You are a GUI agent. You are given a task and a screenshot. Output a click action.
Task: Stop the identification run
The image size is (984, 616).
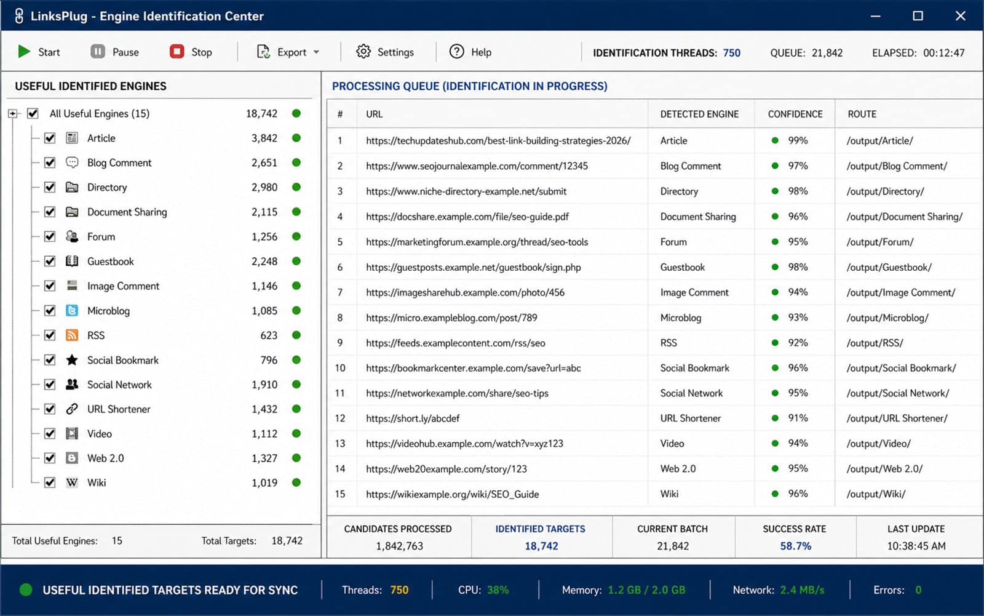point(191,52)
